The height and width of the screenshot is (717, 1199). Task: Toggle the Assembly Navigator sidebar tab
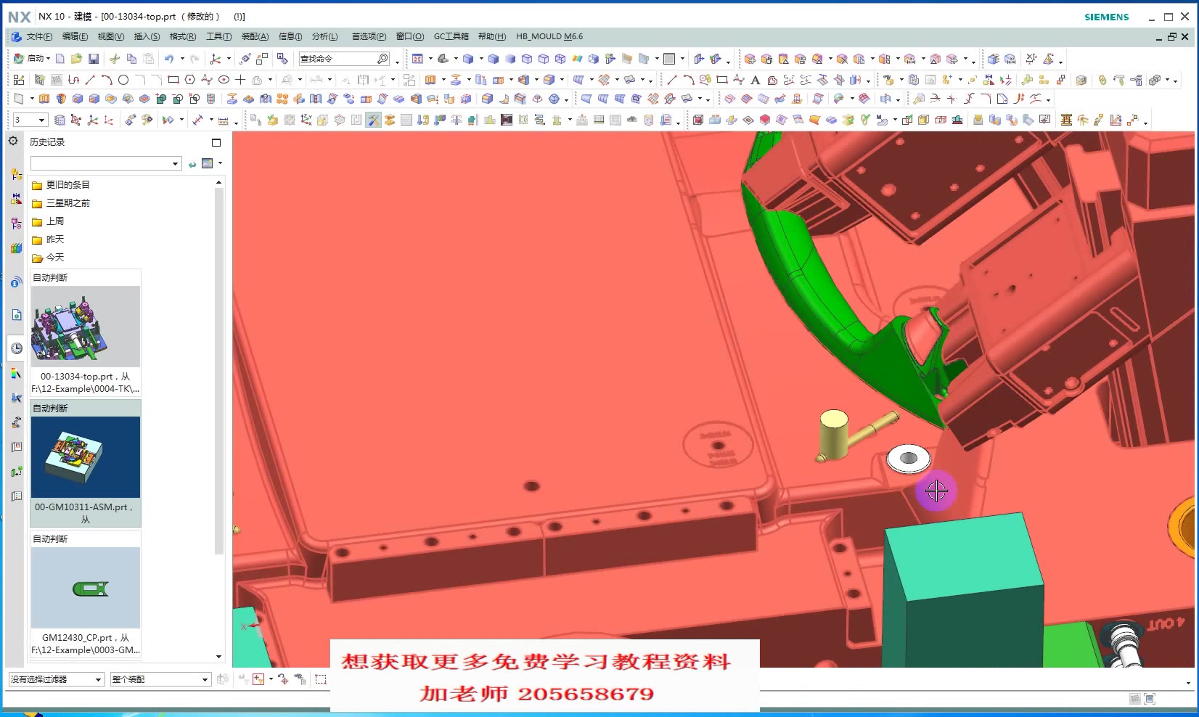click(15, 174)
